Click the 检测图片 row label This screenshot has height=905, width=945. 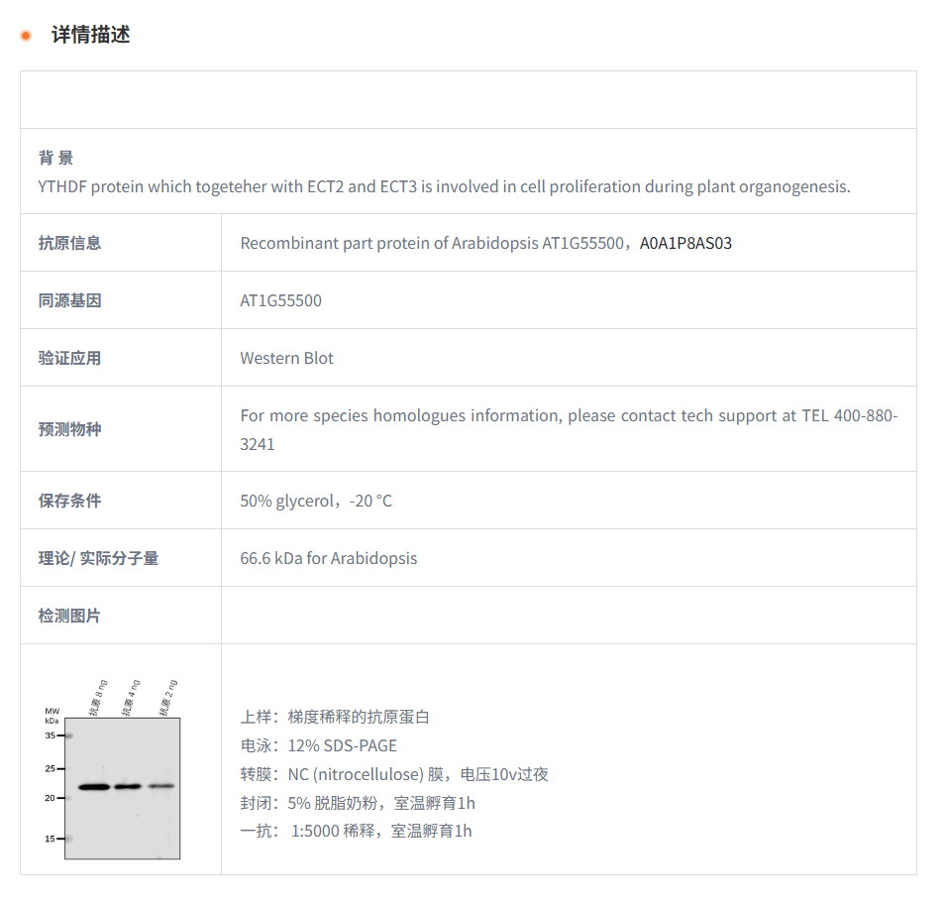[69, 616]
